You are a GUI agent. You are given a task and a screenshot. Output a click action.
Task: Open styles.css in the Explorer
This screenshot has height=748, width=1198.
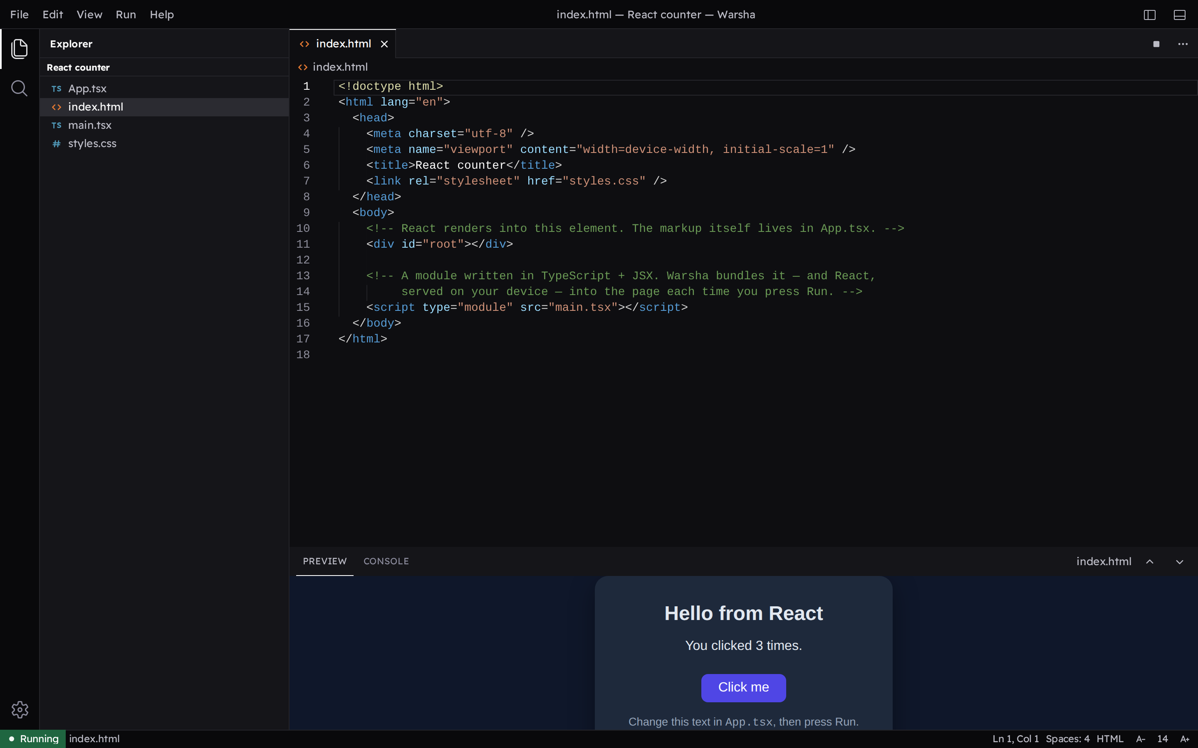coord(164,143)
